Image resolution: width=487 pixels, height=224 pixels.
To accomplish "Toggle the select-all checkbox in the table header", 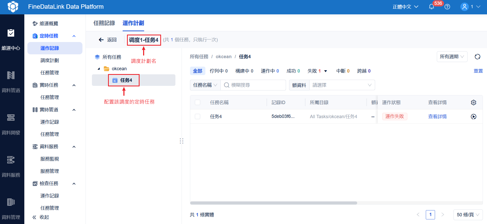I will [198, 103].
